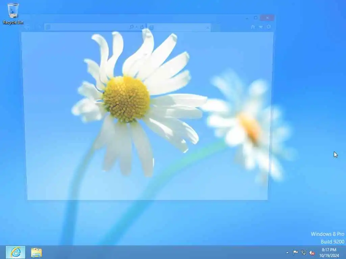Screen dimensions: 346x259
Task: Open the muted volume tray icon
Action: coord(312,253)
